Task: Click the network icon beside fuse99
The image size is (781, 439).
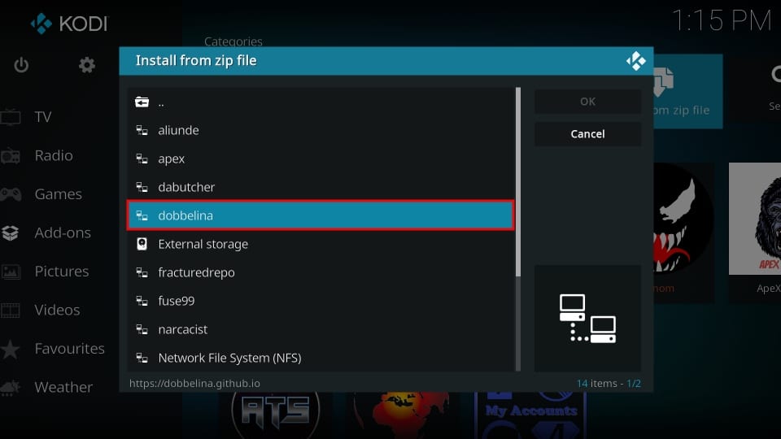Action: point(142,301)
